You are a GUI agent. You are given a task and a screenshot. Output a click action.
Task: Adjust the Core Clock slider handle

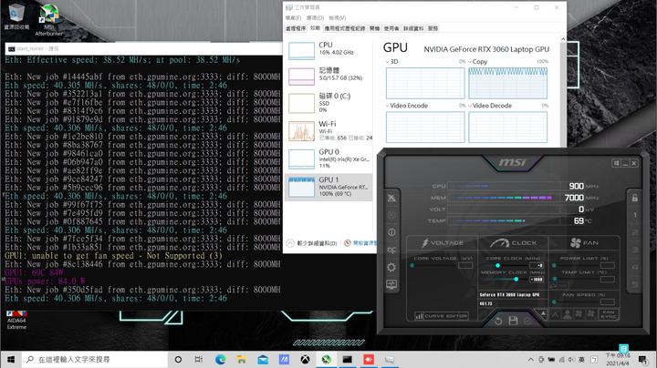(x=498, y=266)
